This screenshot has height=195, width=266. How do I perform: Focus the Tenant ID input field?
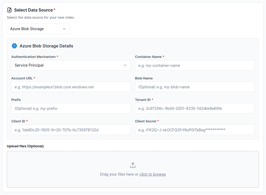click(x=194, y=108)
